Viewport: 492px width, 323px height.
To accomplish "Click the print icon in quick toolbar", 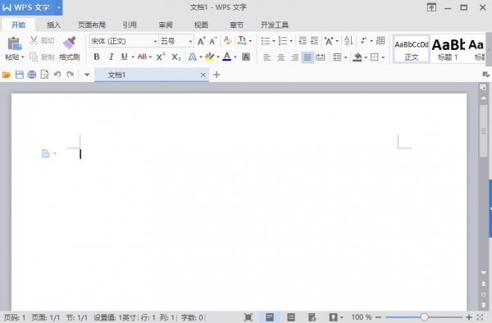I will (32, 75).
